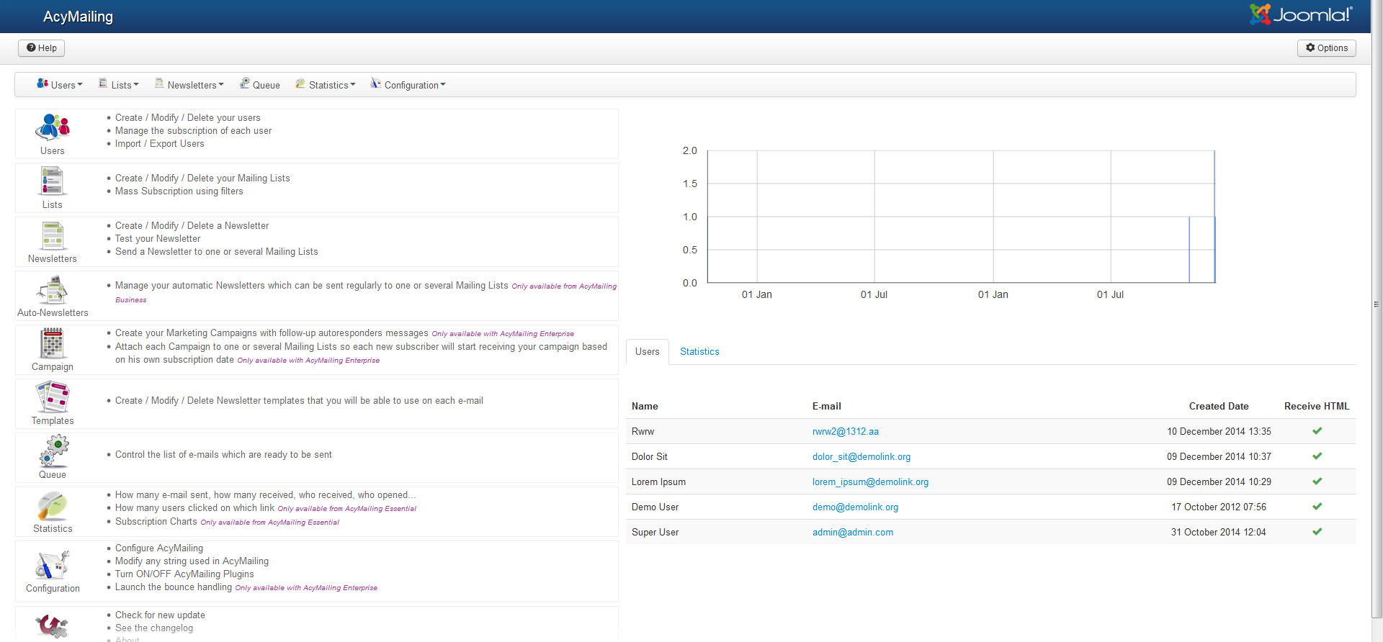1383x642 pixels.
Task: Click 'Mass Subscription using filters' text
Action: click(179, 191)
